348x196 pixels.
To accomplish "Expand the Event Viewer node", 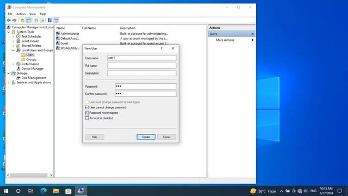I will tap(13, 41).
